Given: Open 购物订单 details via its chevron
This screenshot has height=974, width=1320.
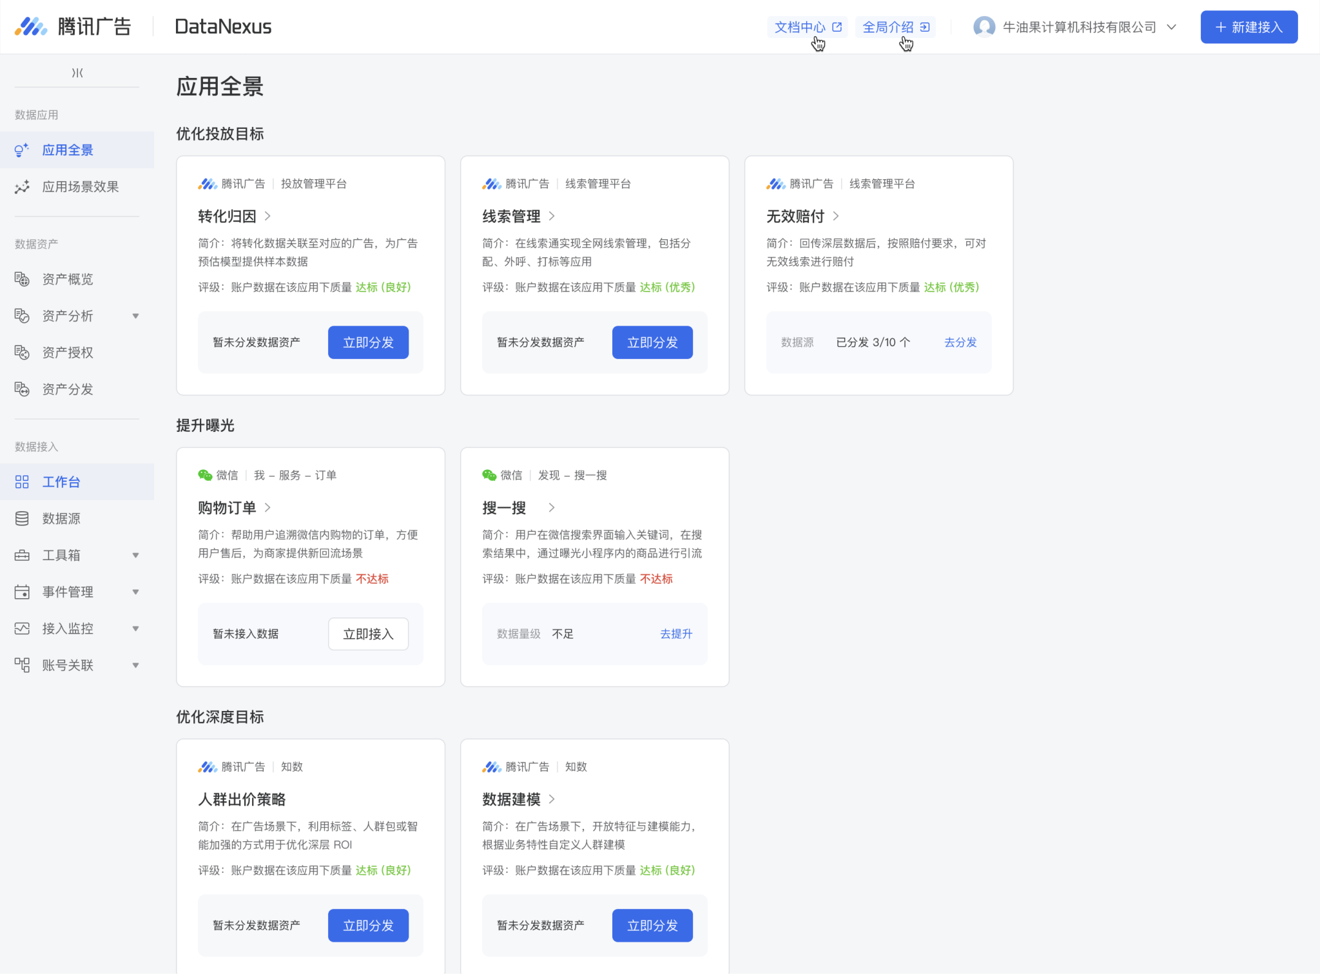Looking at the screenshot, I should (x=267, y=507).
